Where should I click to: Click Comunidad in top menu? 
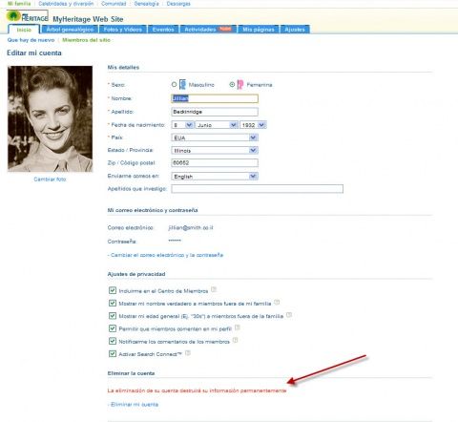click(114, 4)
